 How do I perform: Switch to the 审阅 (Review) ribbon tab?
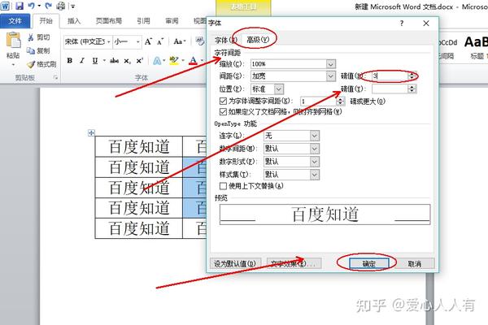[172, 21]
